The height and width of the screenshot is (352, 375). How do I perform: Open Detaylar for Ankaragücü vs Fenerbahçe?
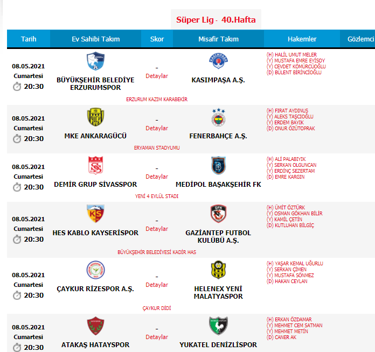point(157,128)
